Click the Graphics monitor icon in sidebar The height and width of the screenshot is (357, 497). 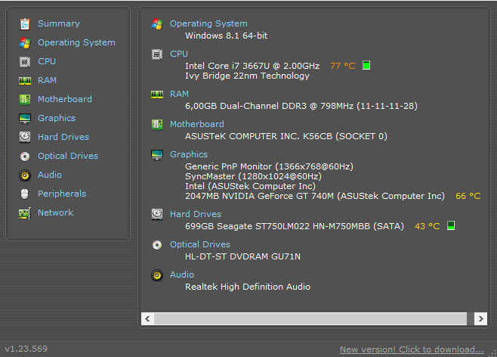25,118
